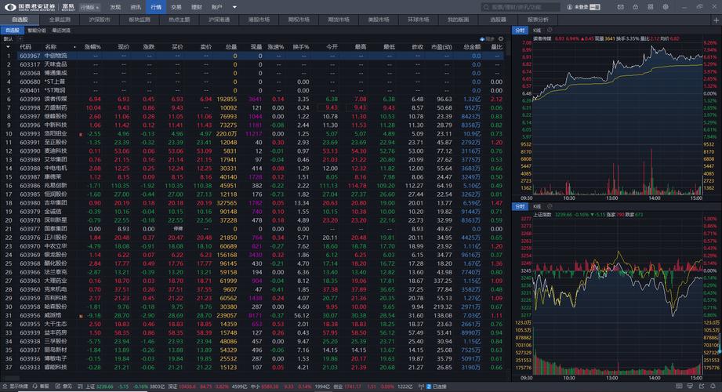Select the 智能分组 sub-tab
Image resolution: width=722 pixels, height=392 pixels.
(x=37, y=31)
